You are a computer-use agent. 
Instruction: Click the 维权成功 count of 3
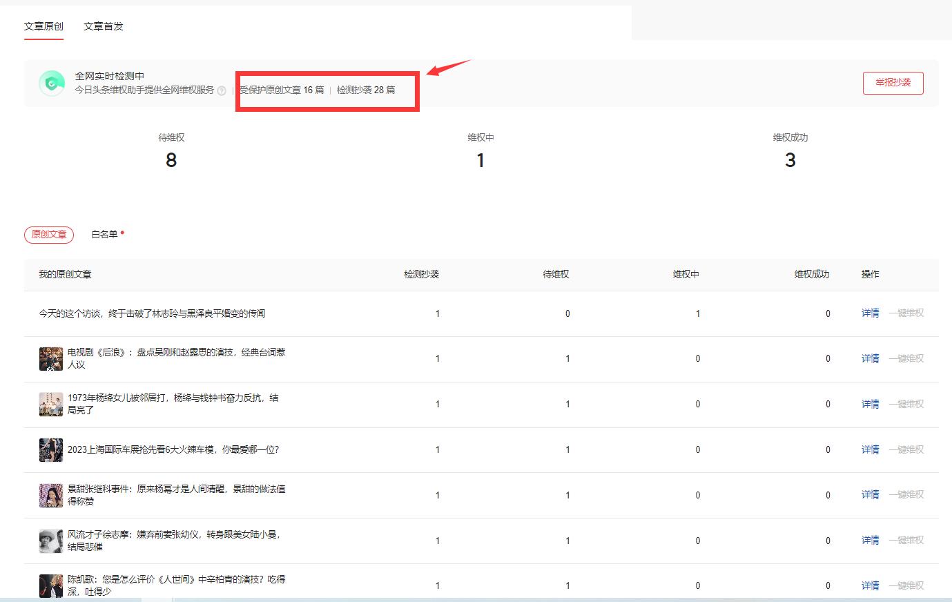(790, 160)
